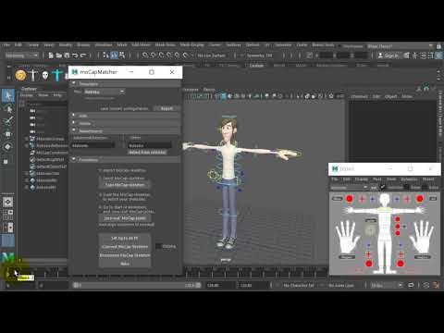Image resolution: width=444 pixels, height=333 pixels.
Task: Activate the Move tool in toolbox
Action: [8, 134]
